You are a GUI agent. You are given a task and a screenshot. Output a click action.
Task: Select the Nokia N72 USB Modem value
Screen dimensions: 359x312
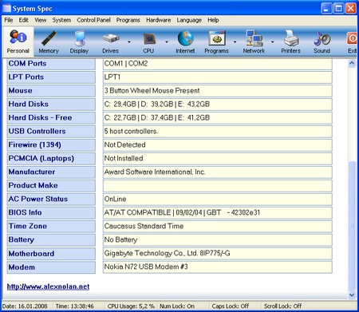tap(218, 267)
